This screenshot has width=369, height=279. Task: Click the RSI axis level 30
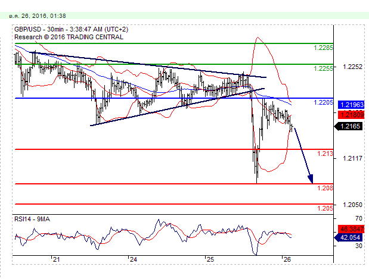coord(359,246)
